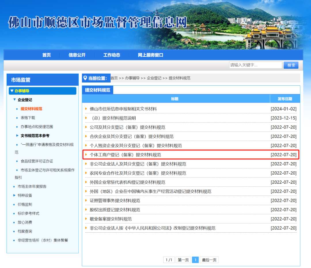311x268 pixels.
Task: Go to 办事辅导 in the breadcrumb
Action: (132, 78)
